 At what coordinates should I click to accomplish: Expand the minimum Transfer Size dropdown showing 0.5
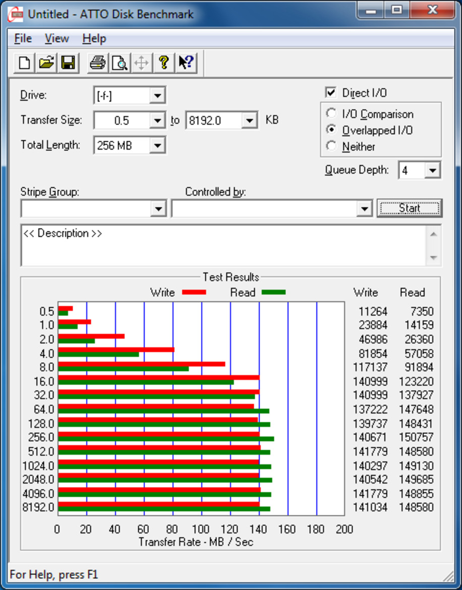pyautogui.click(x=157, y=121)
